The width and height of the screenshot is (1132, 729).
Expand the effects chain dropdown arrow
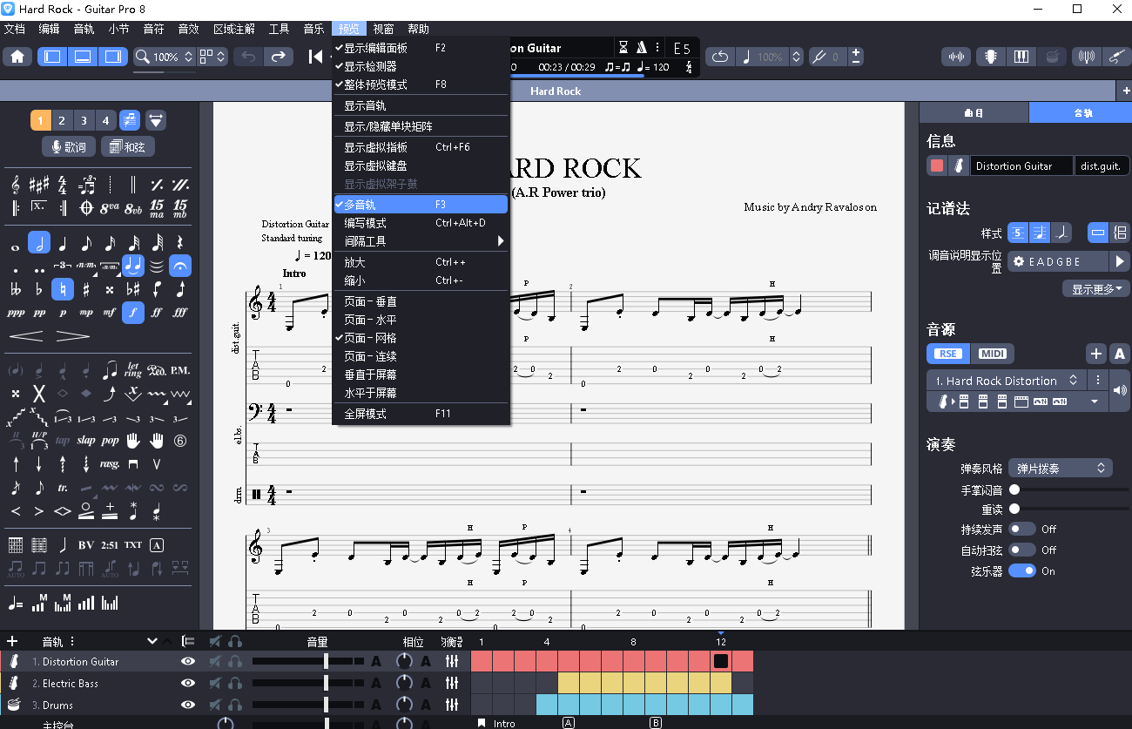[x=1095, y=402]
